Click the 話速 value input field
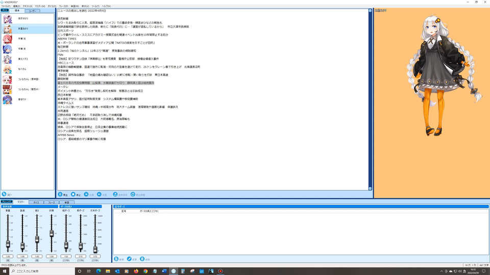The height and width of the screenshot is (275, 490). click(22, 256)
